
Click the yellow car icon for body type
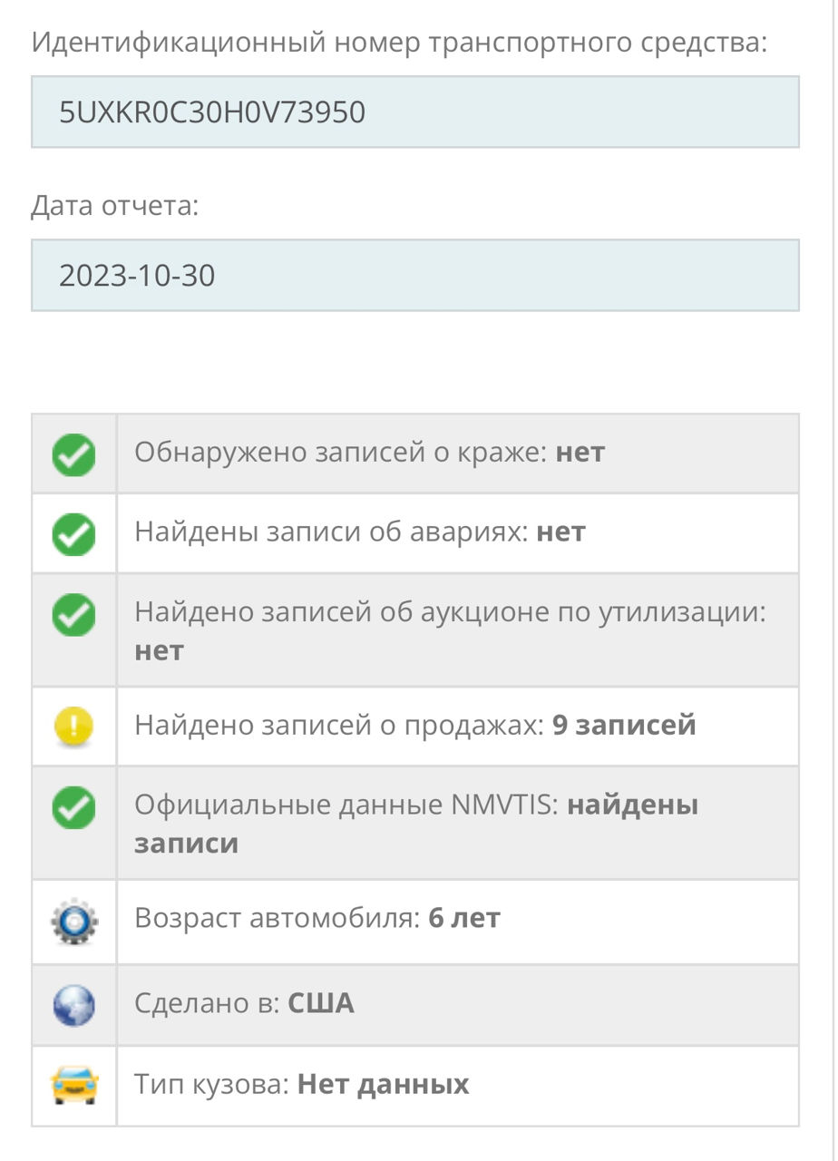tap(73, 1086)
